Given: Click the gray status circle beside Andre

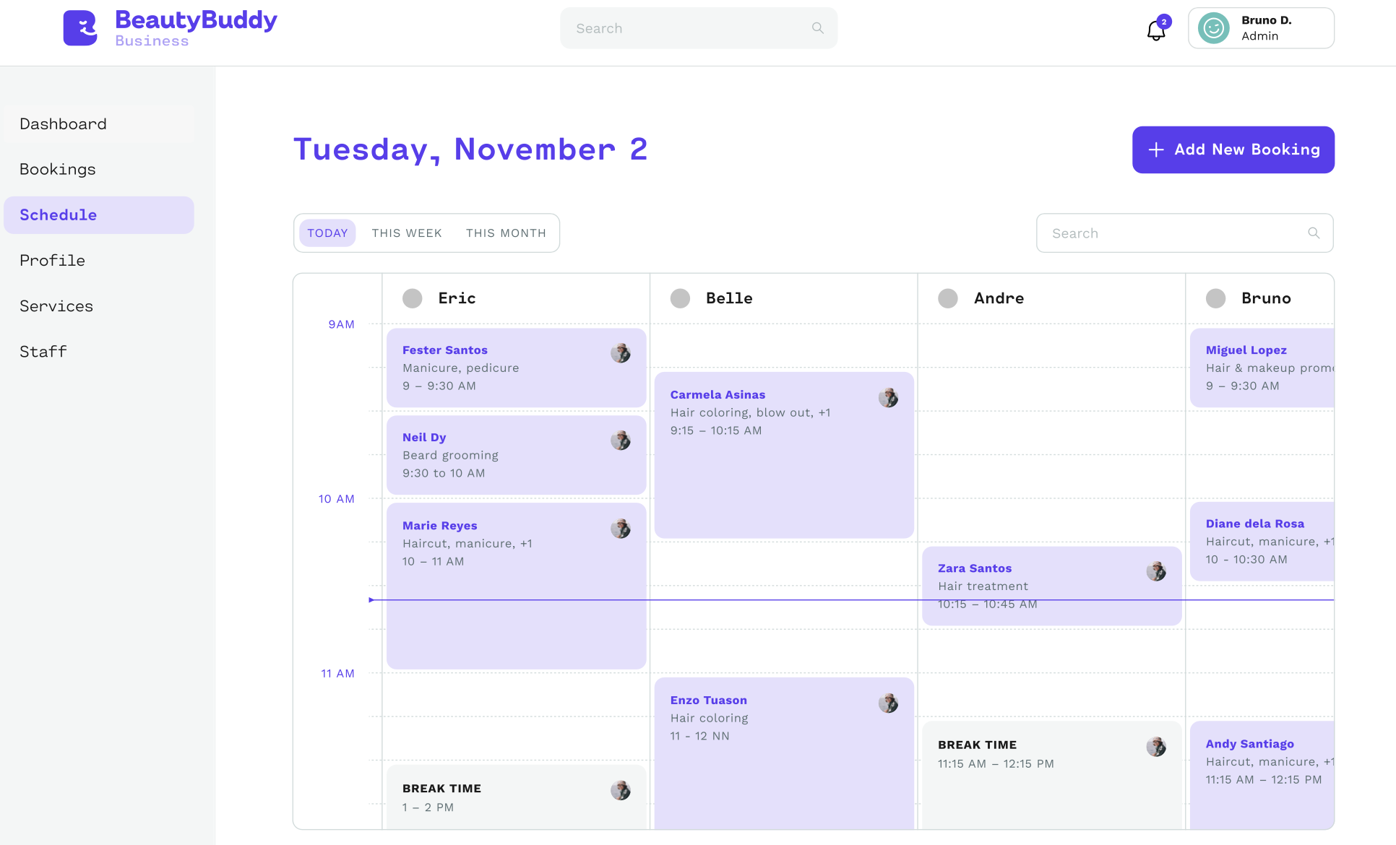Looking at the screenshot, I should click(x=947, y=298).
